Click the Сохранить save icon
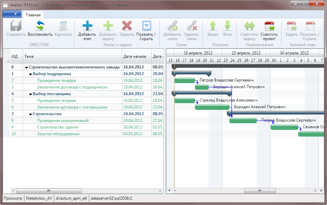 (x=16, y=26)
